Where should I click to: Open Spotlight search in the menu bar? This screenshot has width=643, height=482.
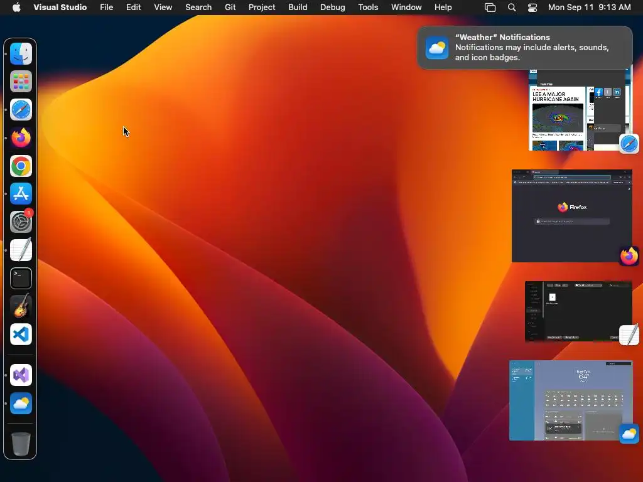point(512,8)
